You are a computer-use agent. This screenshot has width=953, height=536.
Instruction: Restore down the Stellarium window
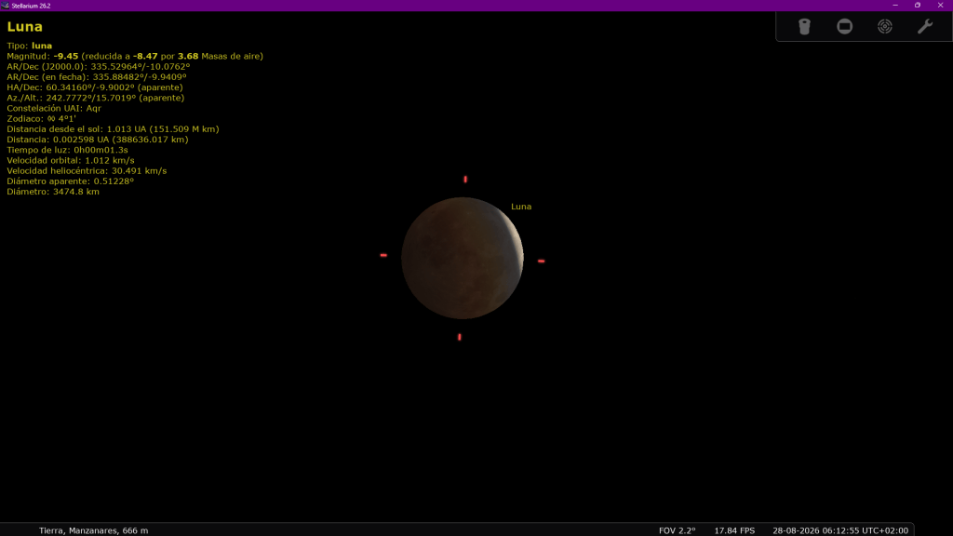tap(918, 6)
